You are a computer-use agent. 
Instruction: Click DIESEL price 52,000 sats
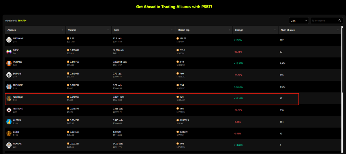point(119,50)
